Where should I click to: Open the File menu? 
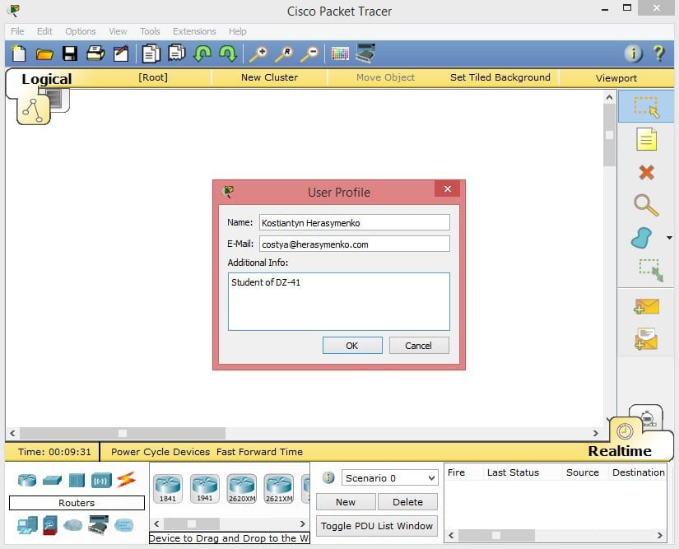pyautogui.click(x=17, y=31)
